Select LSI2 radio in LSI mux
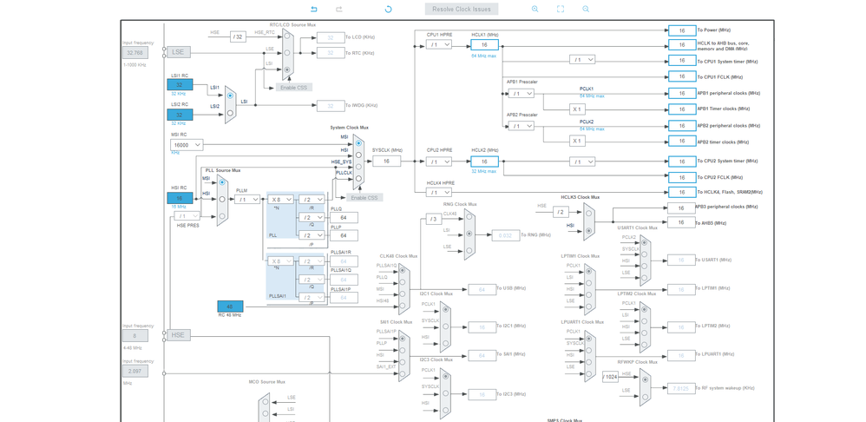 coord(230,113)
